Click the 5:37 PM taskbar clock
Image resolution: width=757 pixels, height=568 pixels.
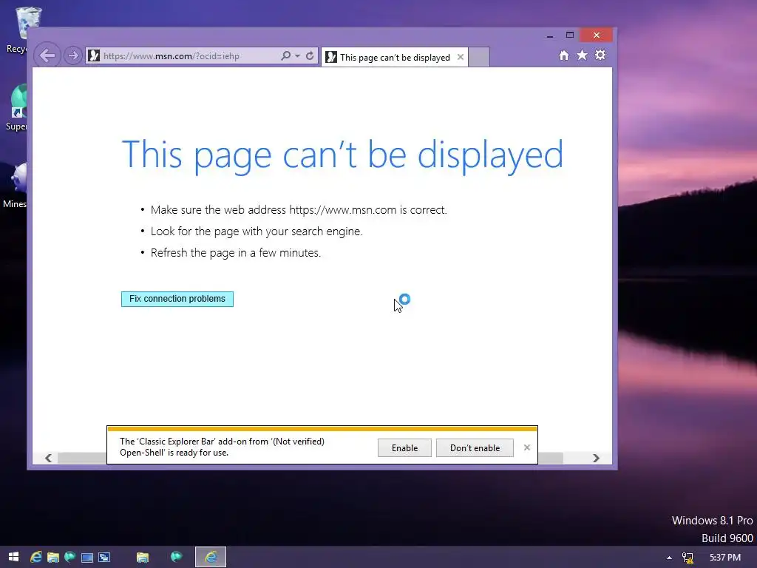724,558
